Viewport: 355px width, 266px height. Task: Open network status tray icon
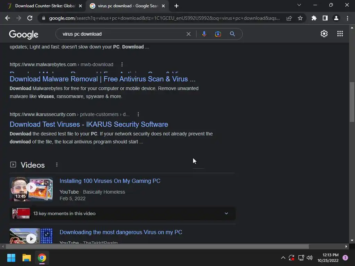[x=301, y=258]
